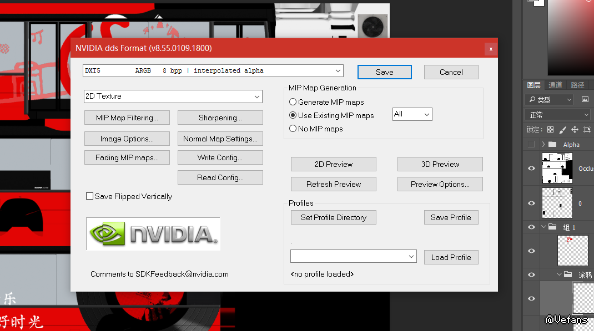
Task: Open MIP Map Filtering settings
Action: tap(127, 118)
